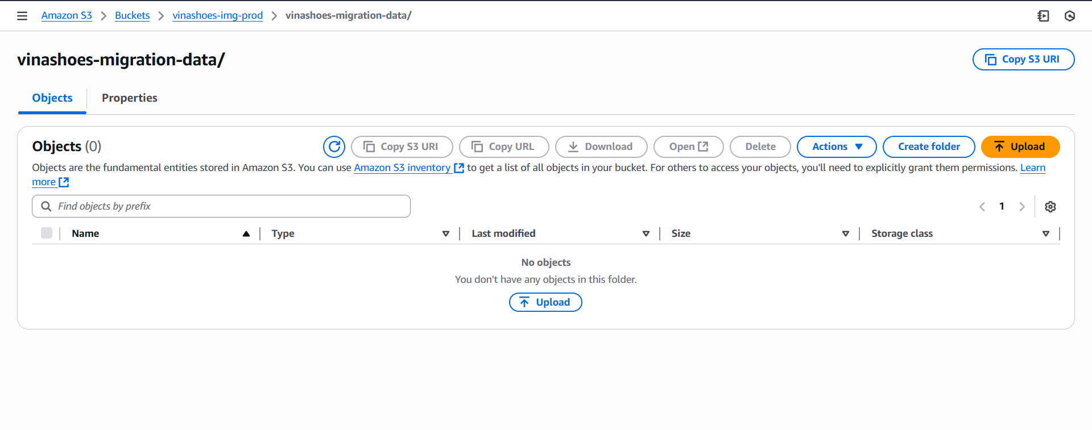
Task: Sort objects by Type column
Action: coord(445,233)
